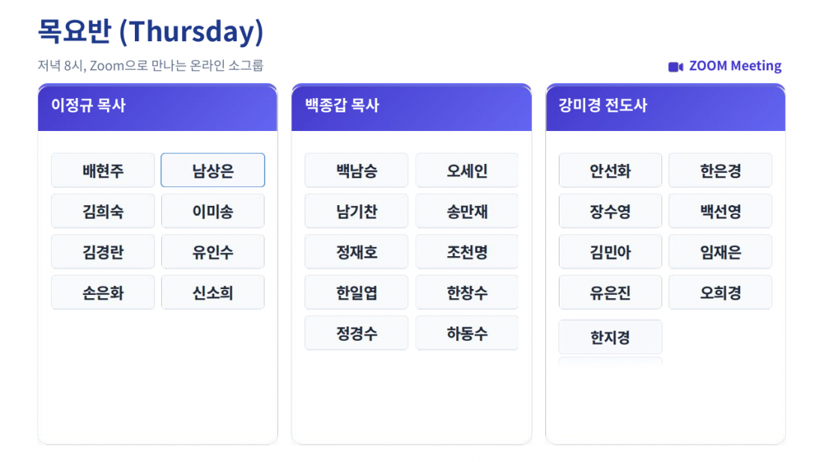Select the 임재은 button
The image size is (824, 462).
pos(720,252)
